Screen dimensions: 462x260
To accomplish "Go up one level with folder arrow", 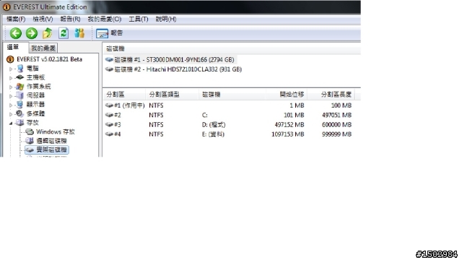I will [x=48, y=33].
